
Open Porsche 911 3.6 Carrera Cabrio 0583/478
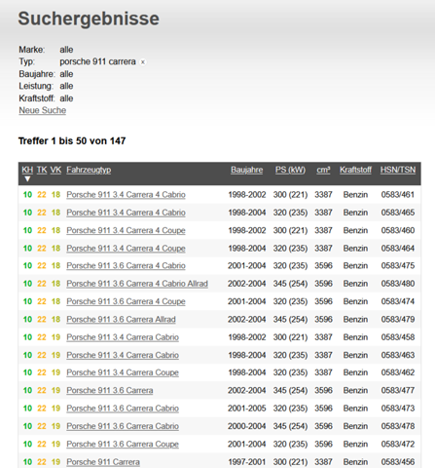tap(123, 426)
